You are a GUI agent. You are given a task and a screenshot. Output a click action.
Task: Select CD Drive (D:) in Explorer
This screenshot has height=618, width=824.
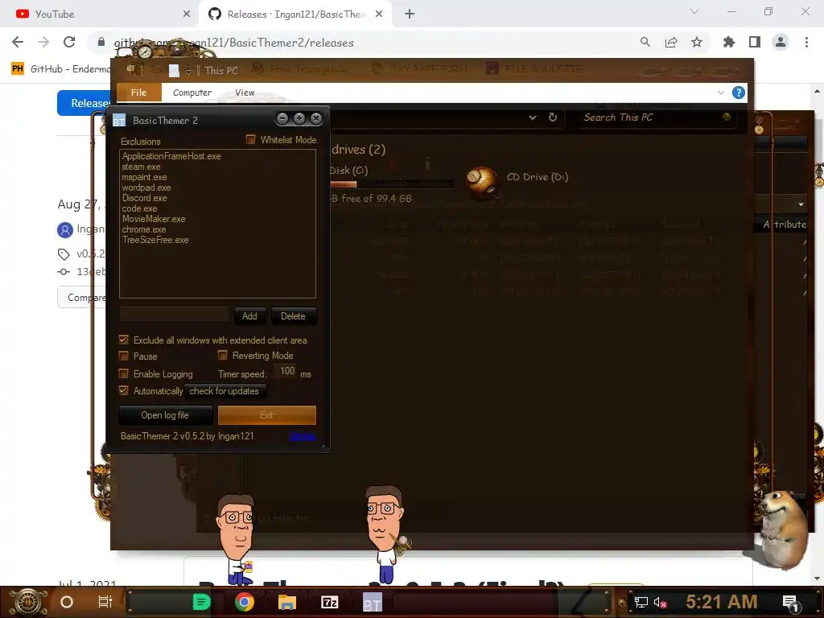[x=517, y=179]
